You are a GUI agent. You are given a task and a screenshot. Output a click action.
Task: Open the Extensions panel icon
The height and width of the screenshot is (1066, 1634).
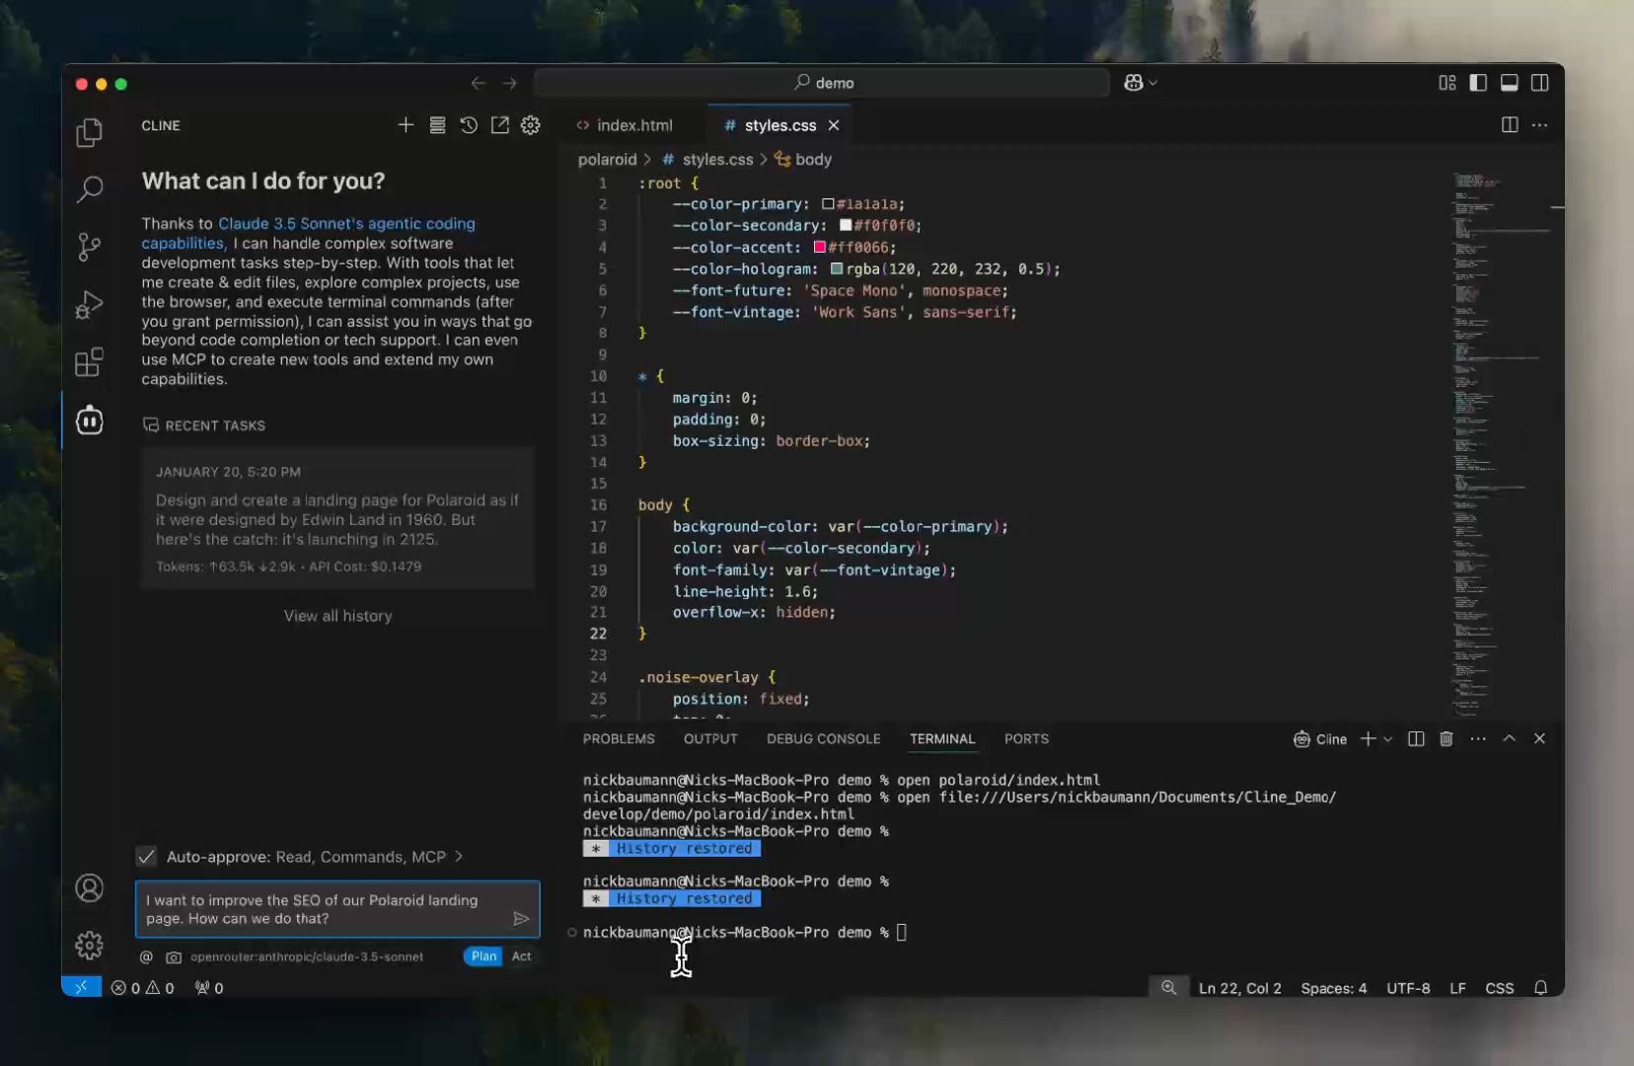(x=90, y=362)
